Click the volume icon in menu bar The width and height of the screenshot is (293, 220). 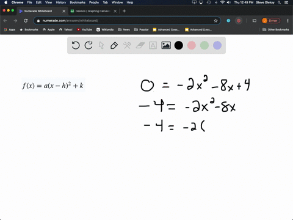coord(229,2)
